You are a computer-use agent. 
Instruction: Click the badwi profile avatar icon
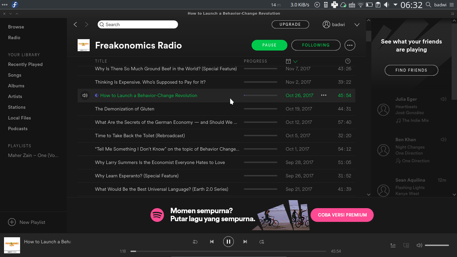(326, 24)
